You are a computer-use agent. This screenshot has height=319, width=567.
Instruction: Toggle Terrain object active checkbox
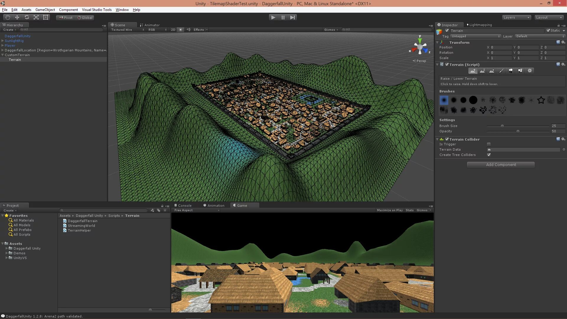447,30
